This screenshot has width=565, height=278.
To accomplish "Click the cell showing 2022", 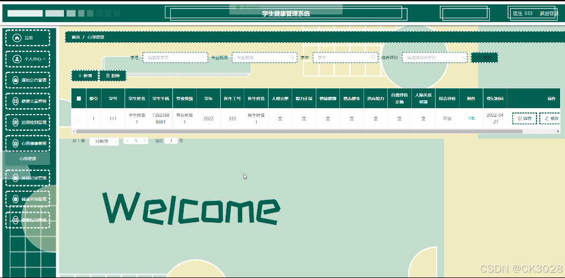I will (208, 118).
